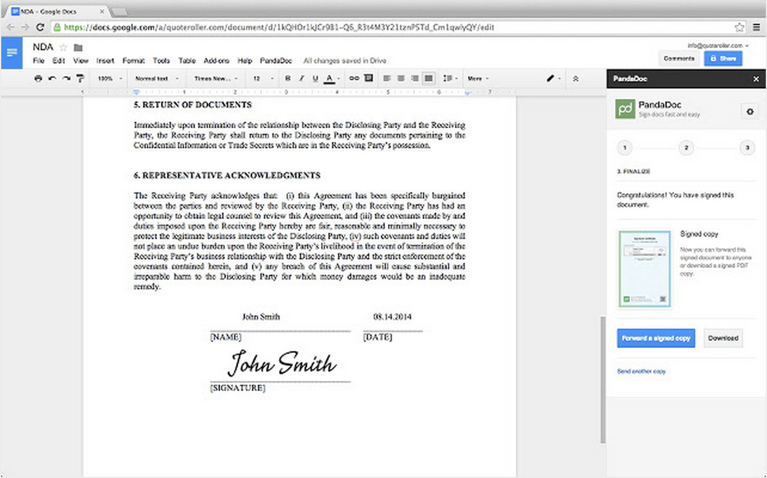767x478 pixels.
Task: Expand the Normal text style dropdown
Action: click(x=155, y=78)
